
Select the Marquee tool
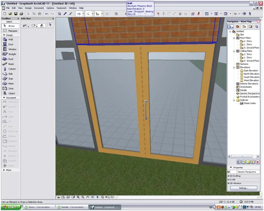[x=11, y=31]
